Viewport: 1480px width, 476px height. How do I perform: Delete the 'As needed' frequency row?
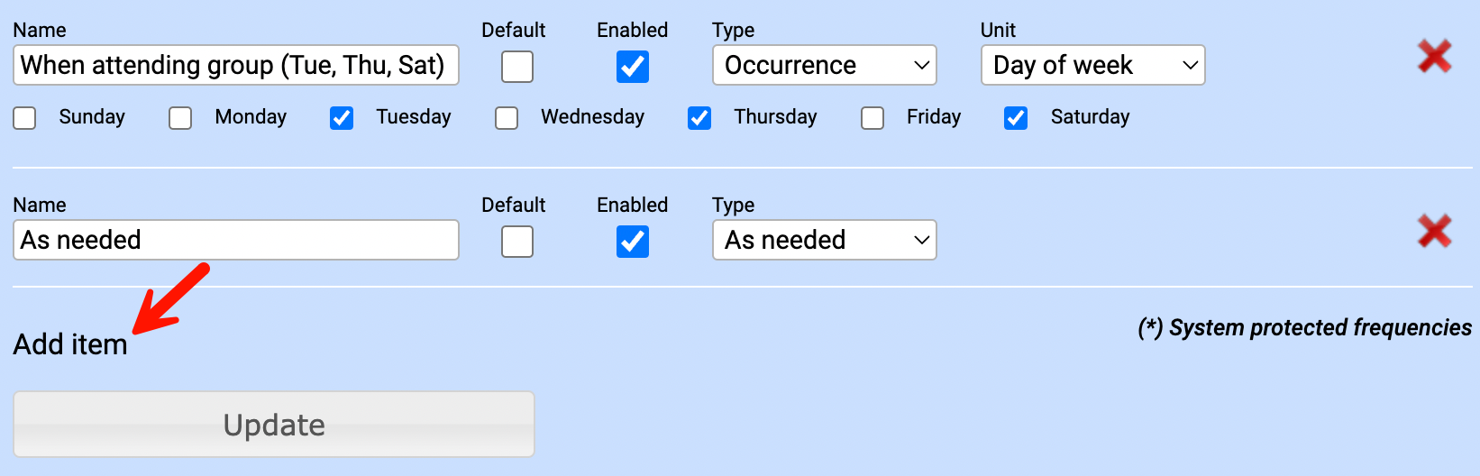coord(1434,232)
